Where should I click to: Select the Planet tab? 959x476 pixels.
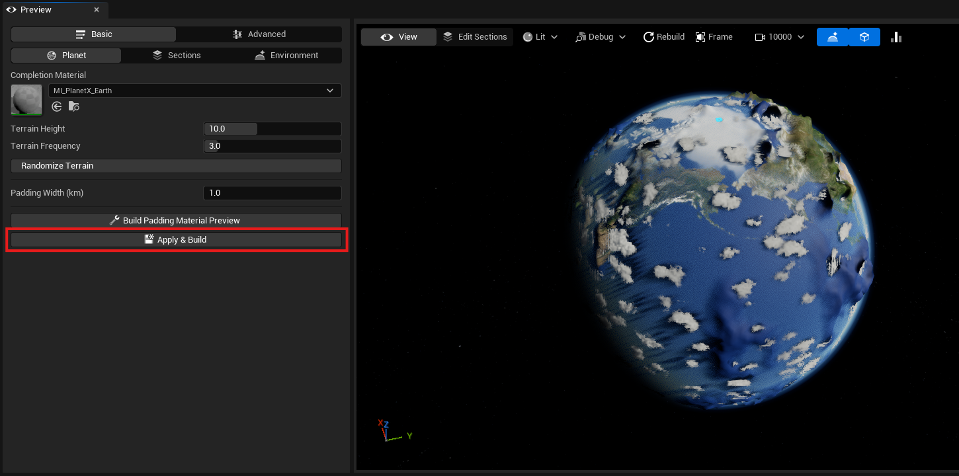pos(66,56)
